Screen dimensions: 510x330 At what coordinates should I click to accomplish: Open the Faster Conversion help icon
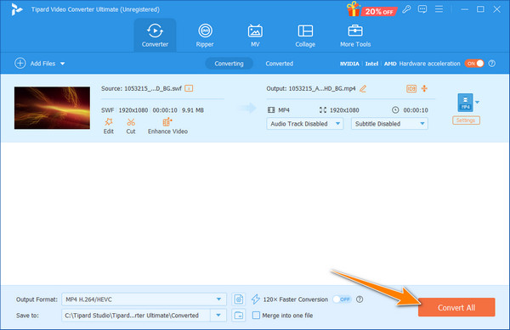[360, 299]
